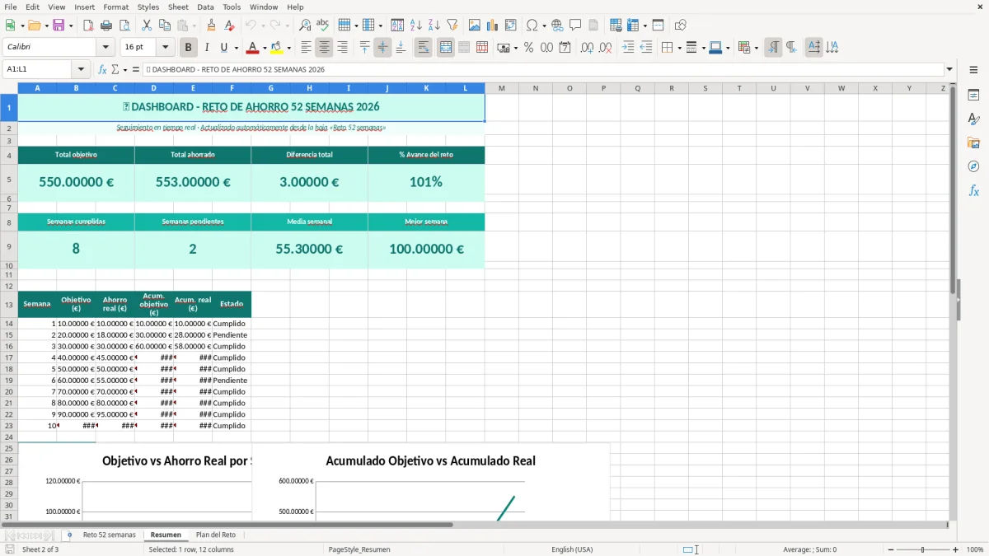Open the Data menu
The height and width of the screenshot is (556, 989).
tap(205, 7)
